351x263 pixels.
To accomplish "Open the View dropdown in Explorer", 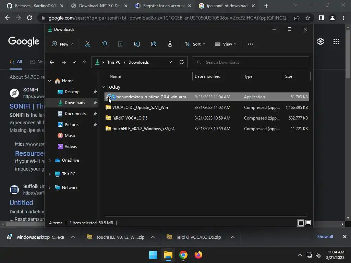I will point(226,44).
